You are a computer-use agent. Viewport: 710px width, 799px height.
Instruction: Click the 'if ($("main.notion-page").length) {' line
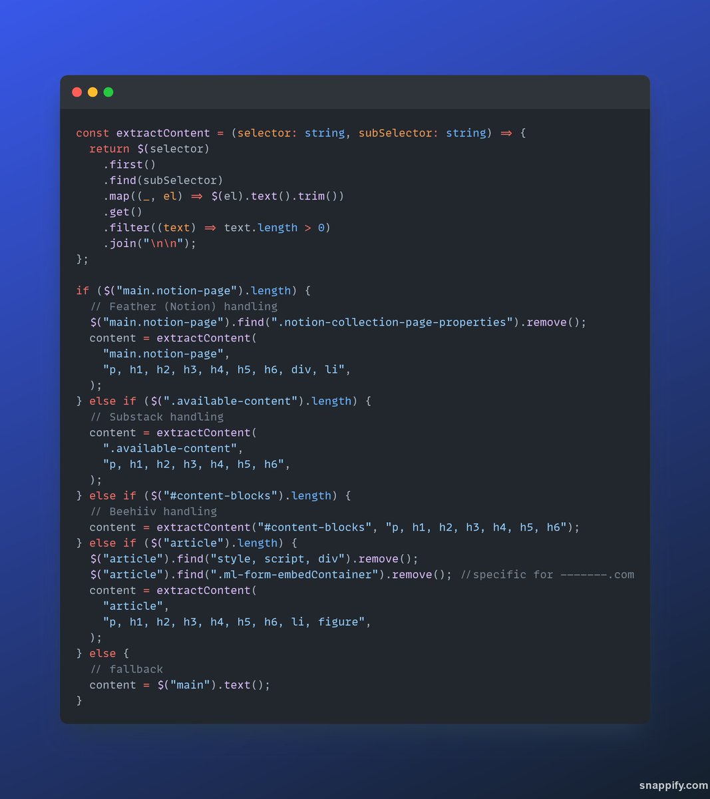pos(194,291)
